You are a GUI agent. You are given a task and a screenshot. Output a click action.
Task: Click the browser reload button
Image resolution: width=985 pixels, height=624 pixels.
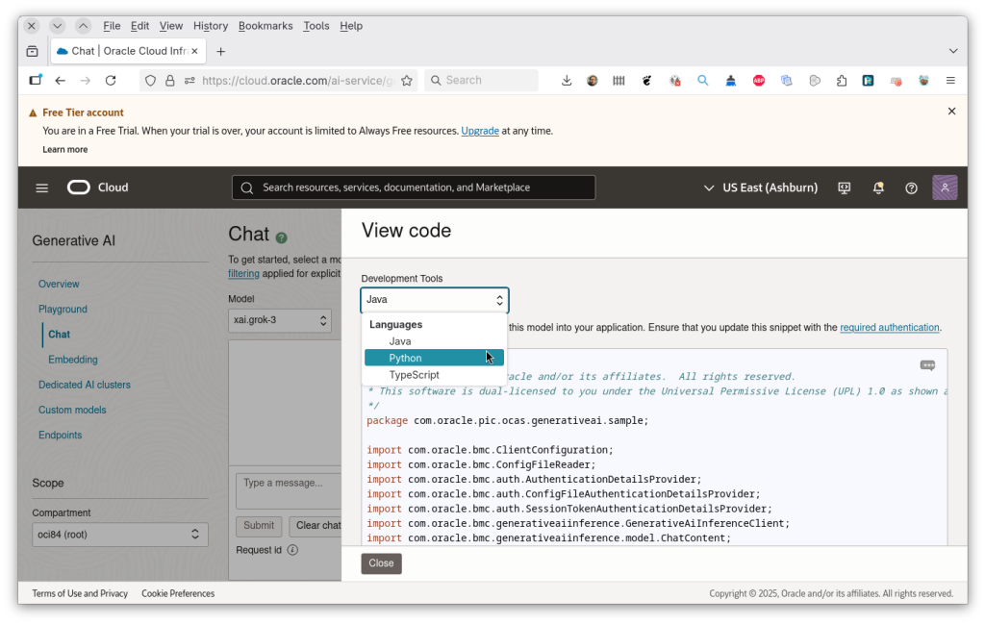tap(111, 81)
